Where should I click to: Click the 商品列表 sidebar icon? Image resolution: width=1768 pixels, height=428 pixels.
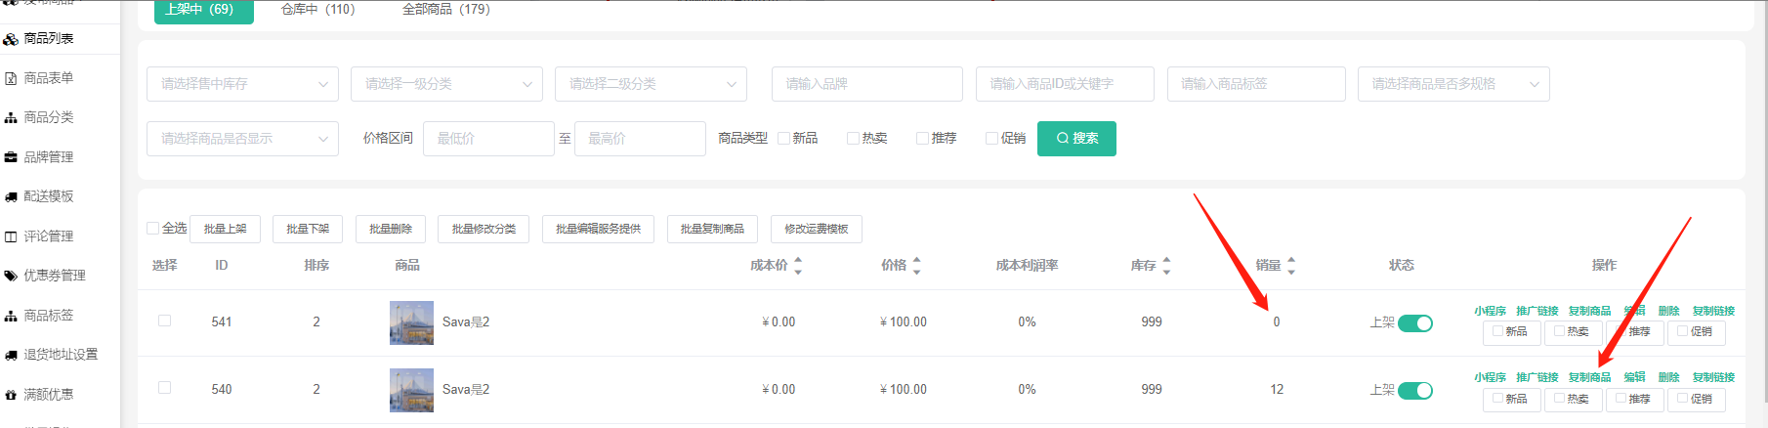[x=11, y=39]
